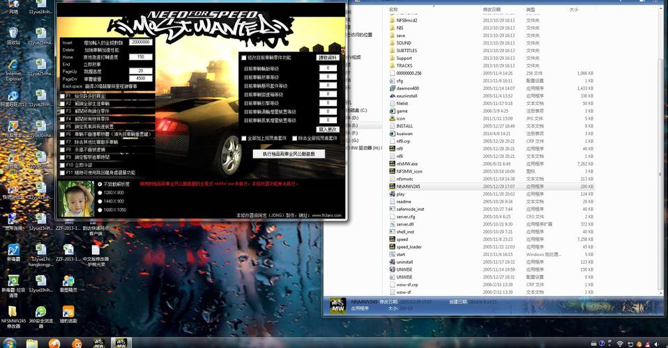This screenshot has width=668, height=348.
Task: Click the 讀取資料 button
Action: (x=328, y=58)
